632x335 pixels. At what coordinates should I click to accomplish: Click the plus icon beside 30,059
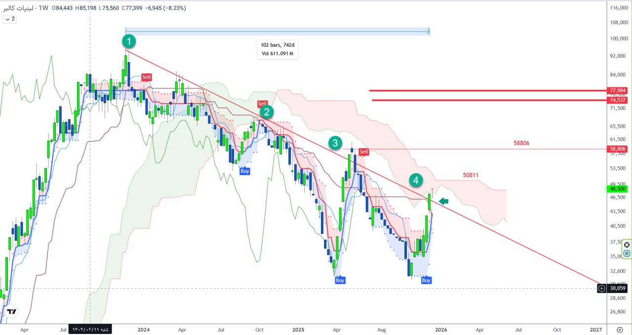(601, 288)
